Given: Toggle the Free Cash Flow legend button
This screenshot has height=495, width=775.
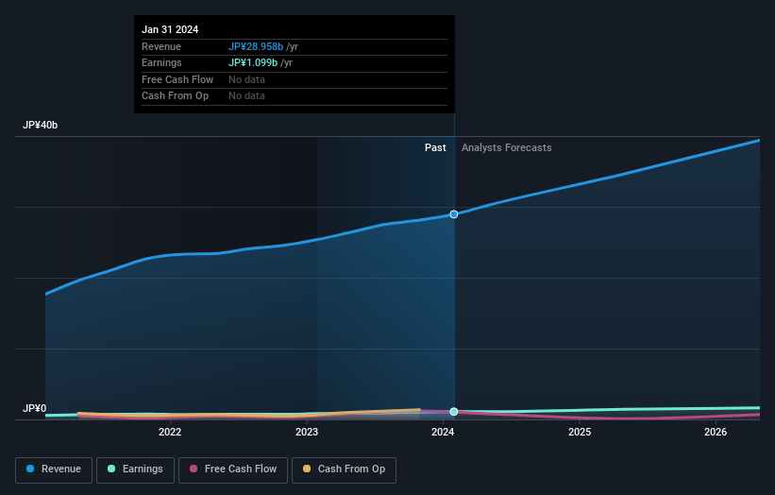Looking at the screenshot, I should click(233, 469).
